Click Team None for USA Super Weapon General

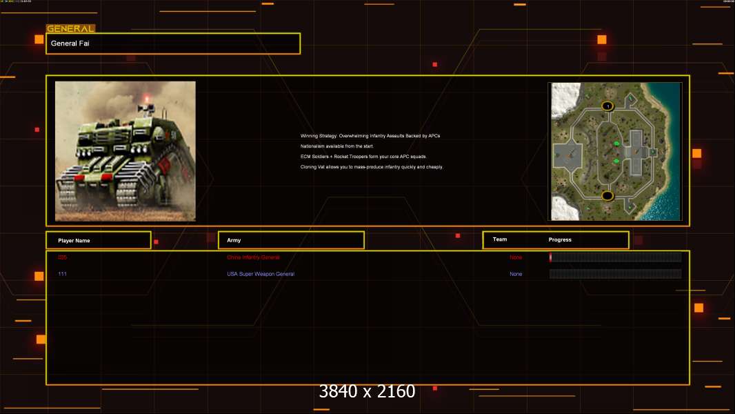(x=516, y=274)
